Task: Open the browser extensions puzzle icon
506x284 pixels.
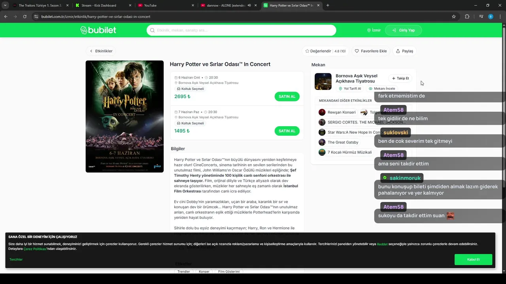Action: (467, 17)
